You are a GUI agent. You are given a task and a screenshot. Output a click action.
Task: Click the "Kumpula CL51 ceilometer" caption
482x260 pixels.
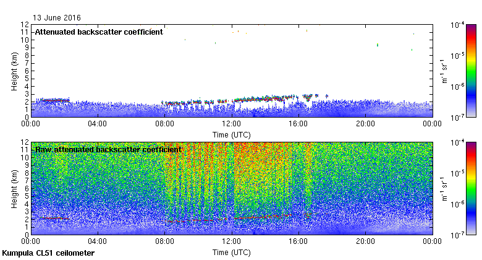click(48, 253)
